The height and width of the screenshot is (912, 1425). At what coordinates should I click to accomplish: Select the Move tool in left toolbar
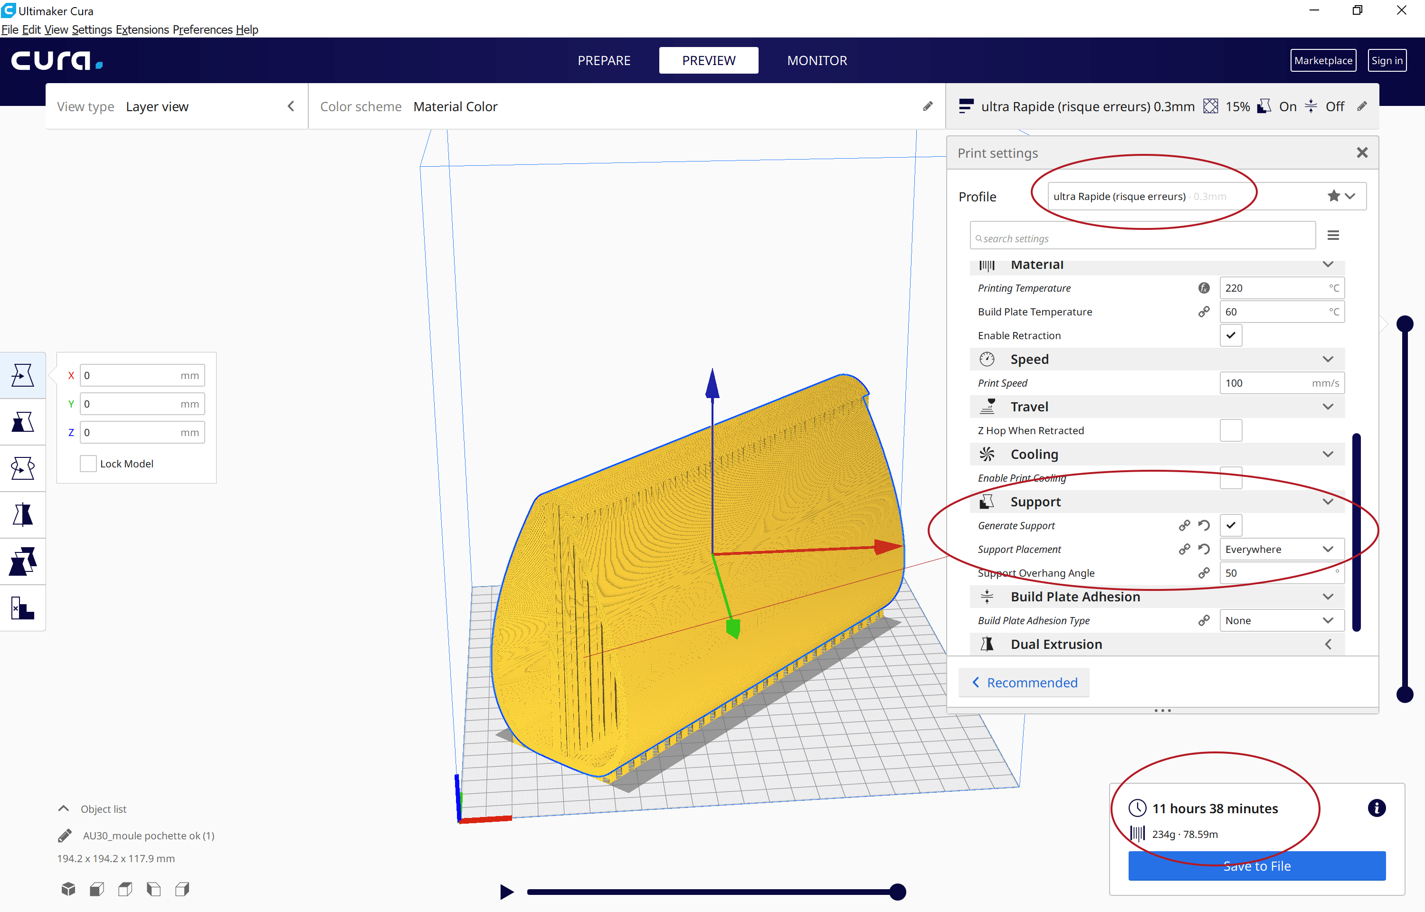(22, 375)
